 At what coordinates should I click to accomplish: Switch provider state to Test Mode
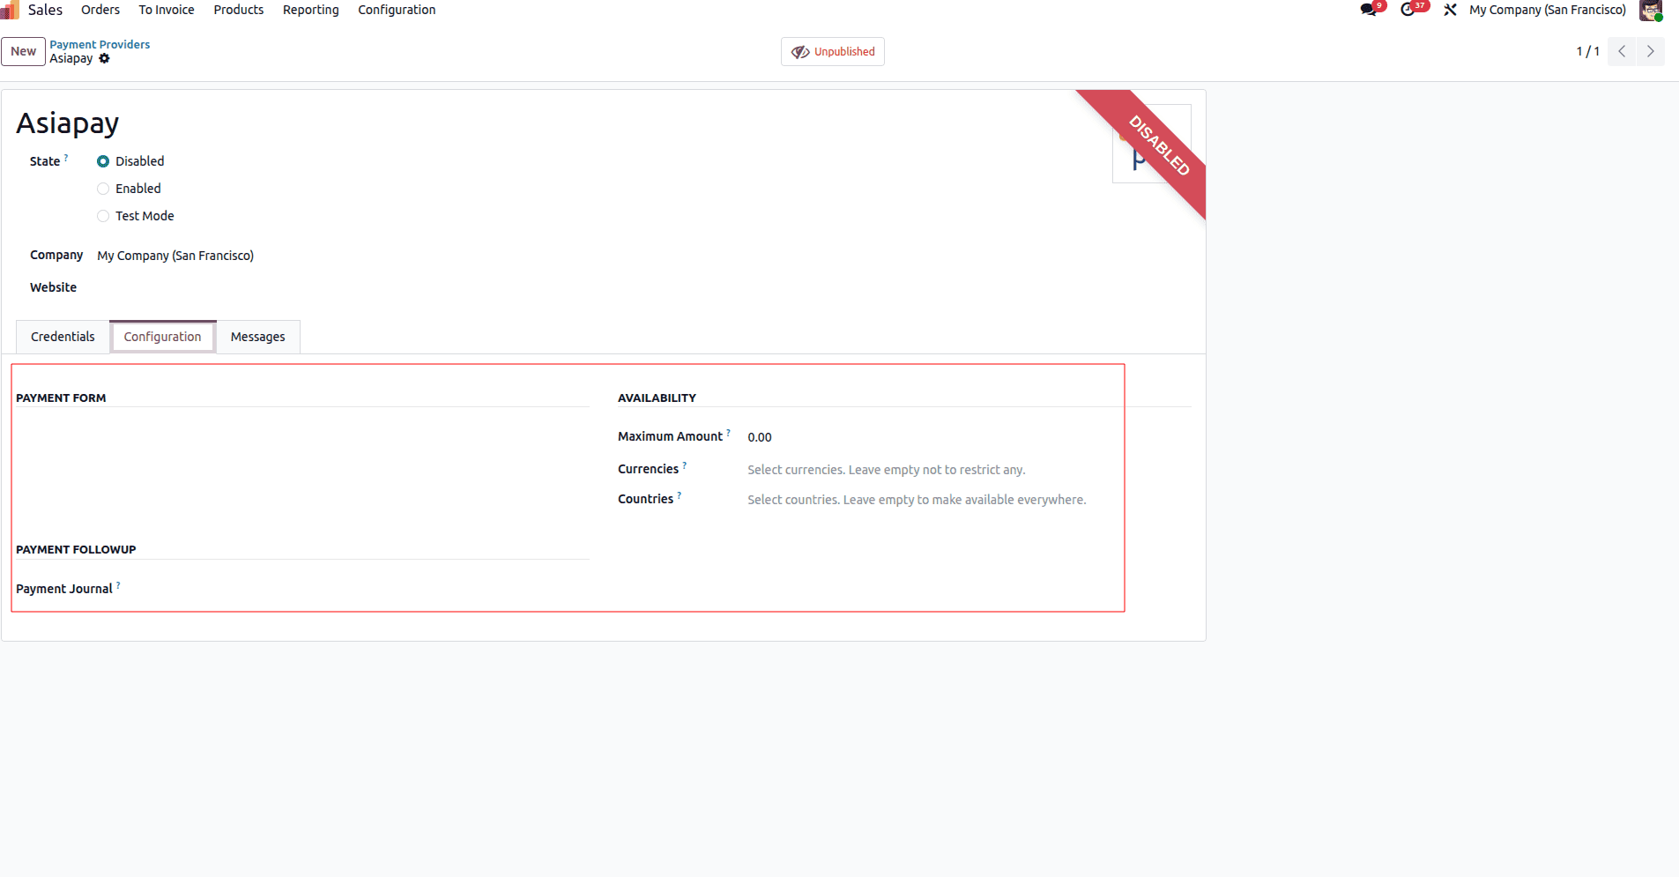[x=103, y=215]
